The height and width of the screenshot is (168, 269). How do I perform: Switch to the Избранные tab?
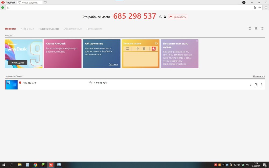[27, 29]
